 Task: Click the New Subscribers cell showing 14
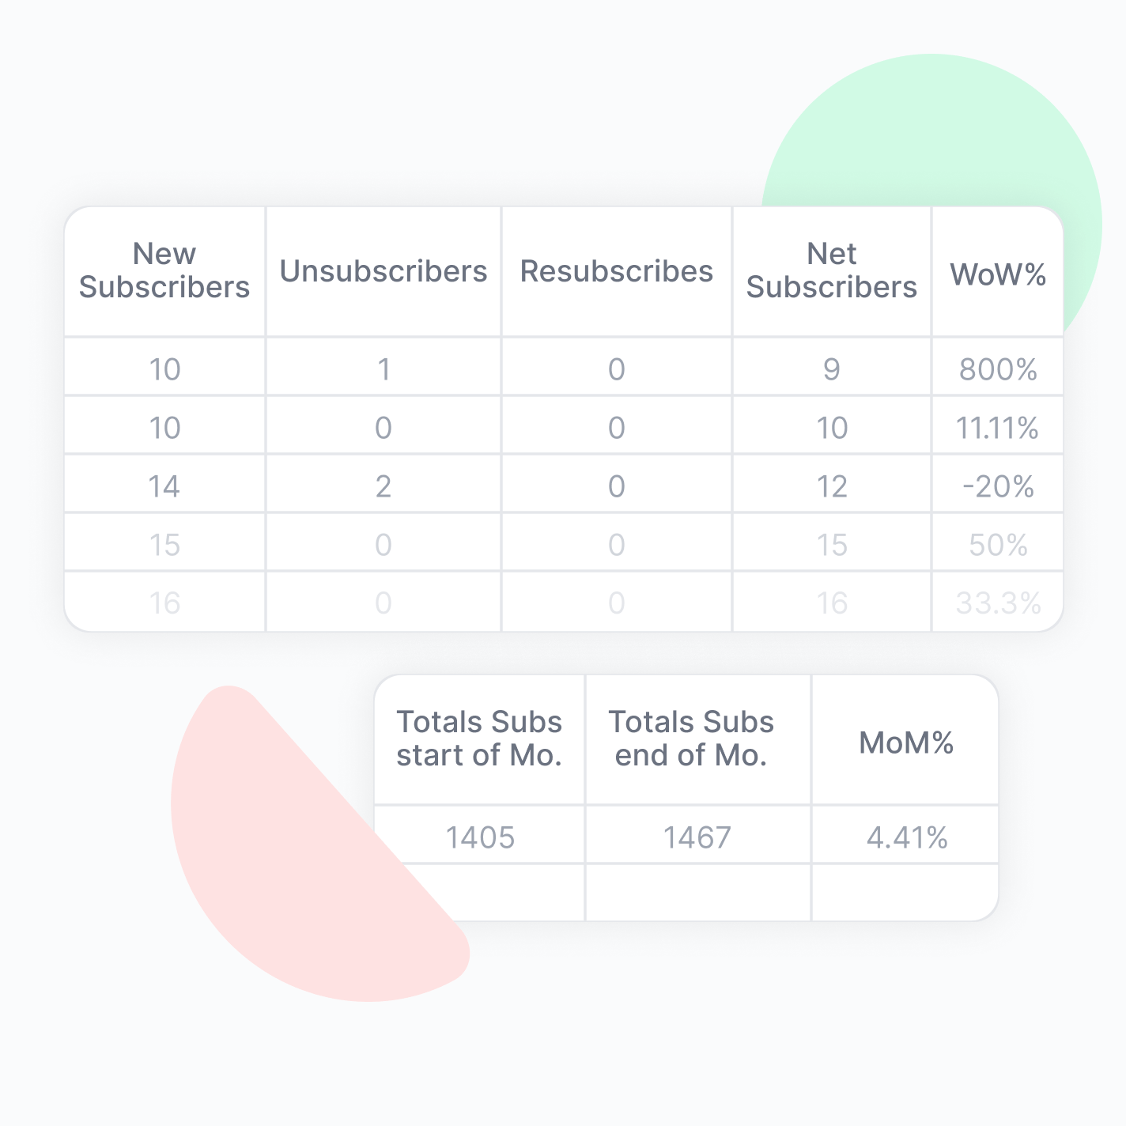[x=164, y=486]
